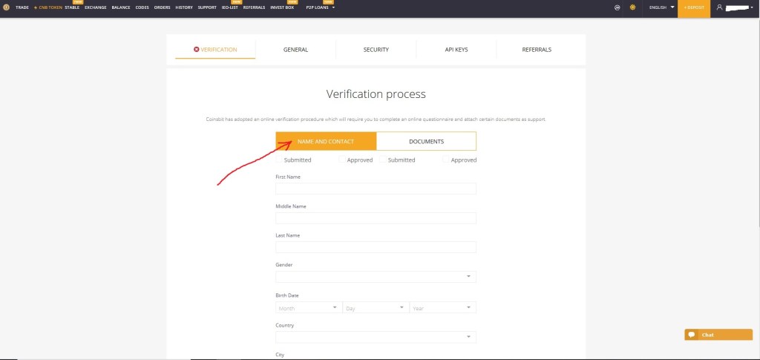The height and width of the screenshot is (360, 760).
Task: Tick the first Submitted checkbox
Action: (x=279, y=160)
